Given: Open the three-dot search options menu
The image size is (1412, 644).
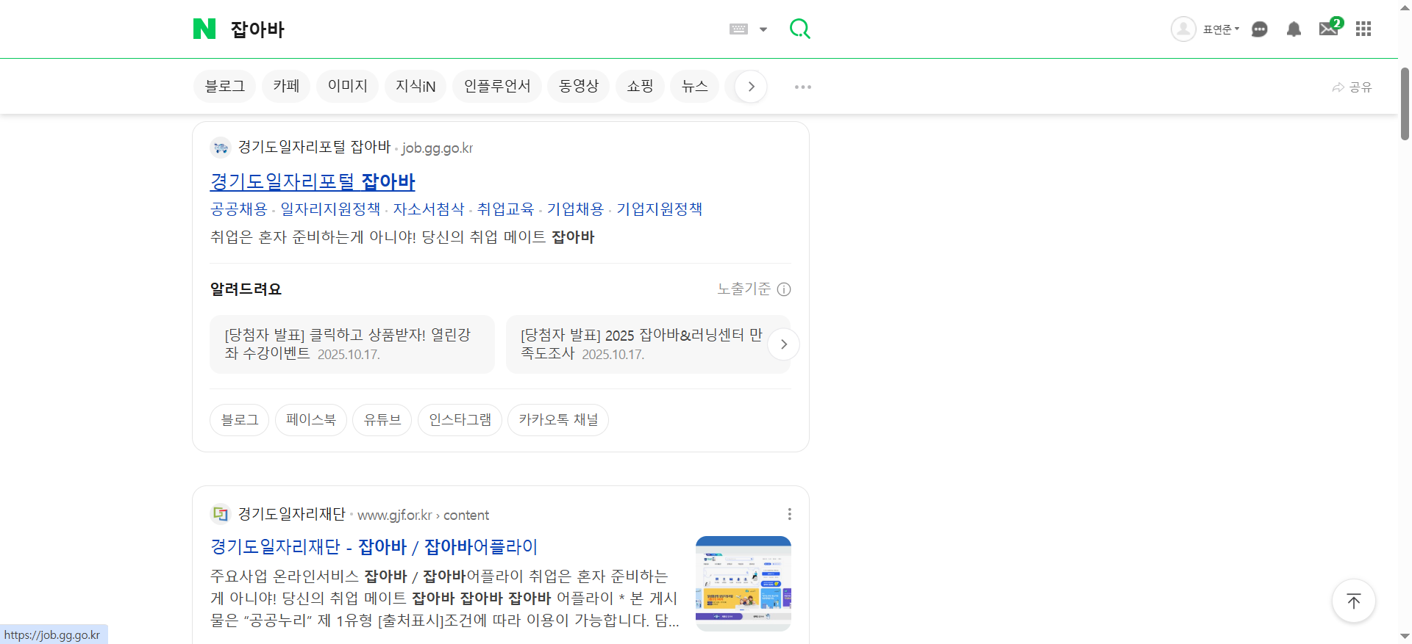Looking at the screenshot, I should click(x=803, y=87).
